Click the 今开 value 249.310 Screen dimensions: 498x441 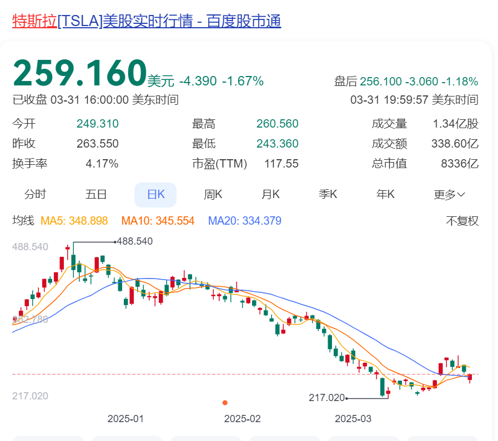point(98,124)
